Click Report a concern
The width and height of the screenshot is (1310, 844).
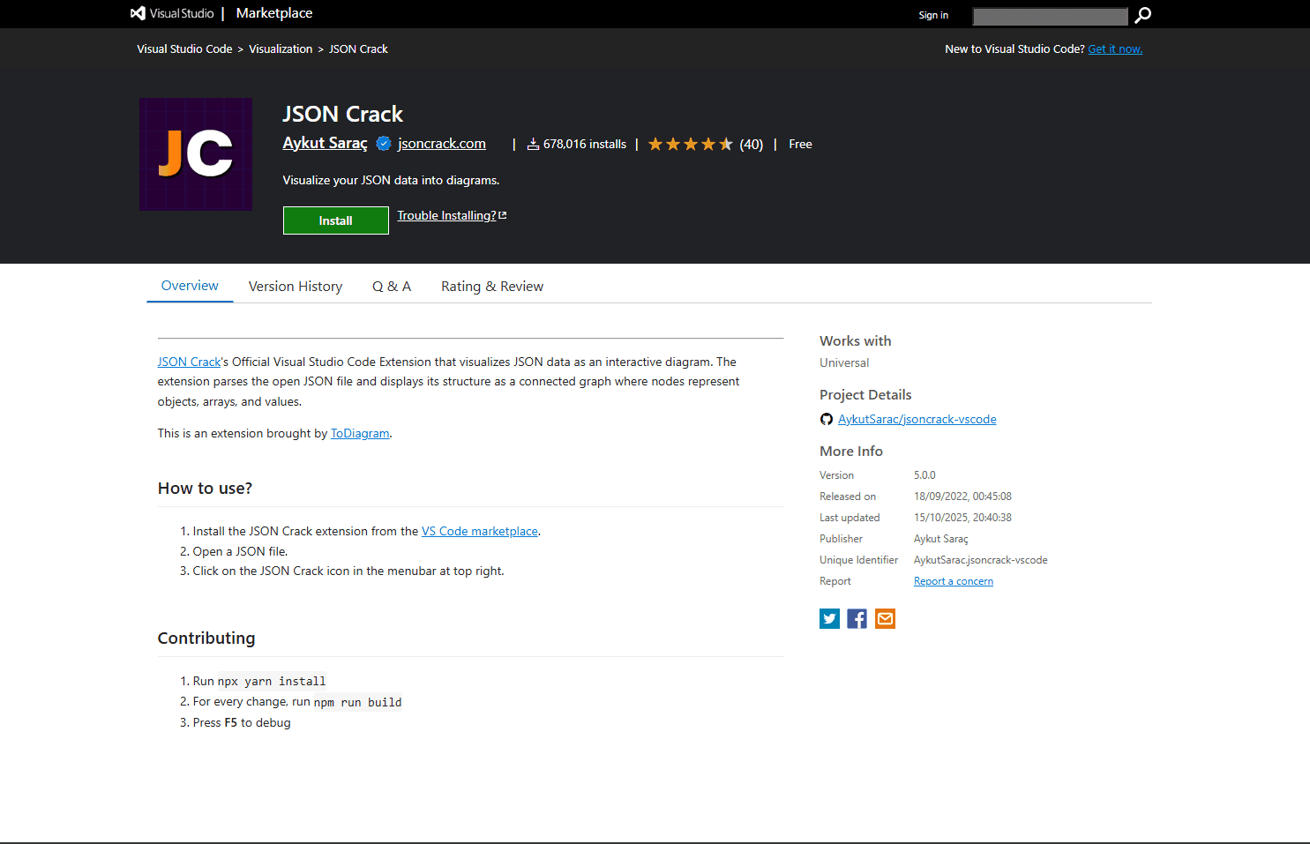[953, 580]
